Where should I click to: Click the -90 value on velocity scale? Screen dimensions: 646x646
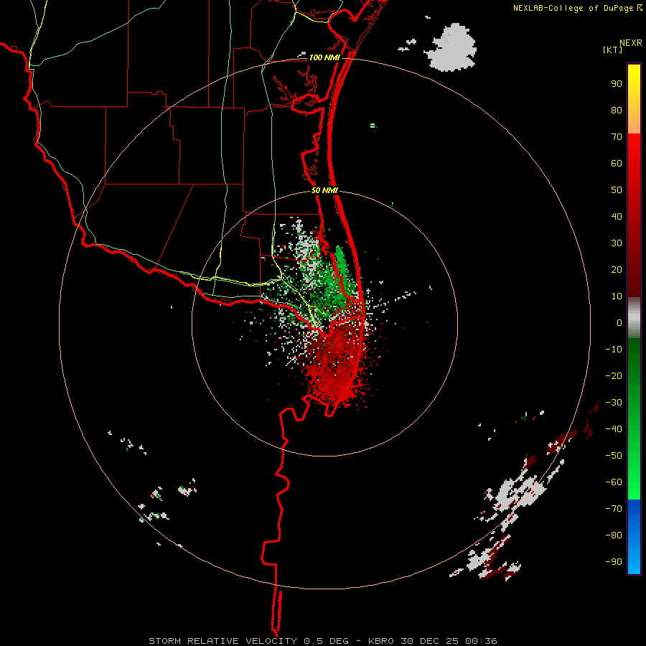614,562
